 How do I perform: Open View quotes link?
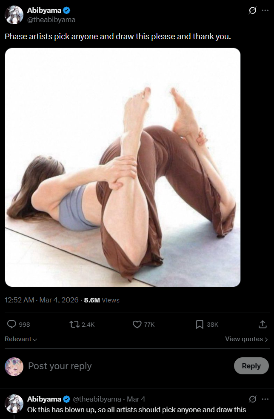click(x=246, y=339)
